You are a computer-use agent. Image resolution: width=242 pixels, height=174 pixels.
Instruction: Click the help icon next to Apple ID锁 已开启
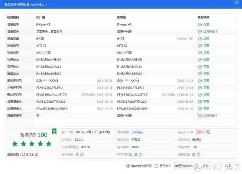208,132
